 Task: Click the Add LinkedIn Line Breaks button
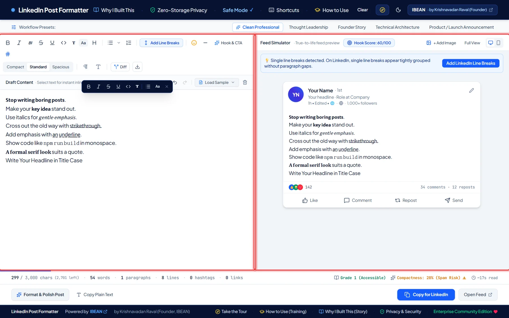tap(471, 63)
